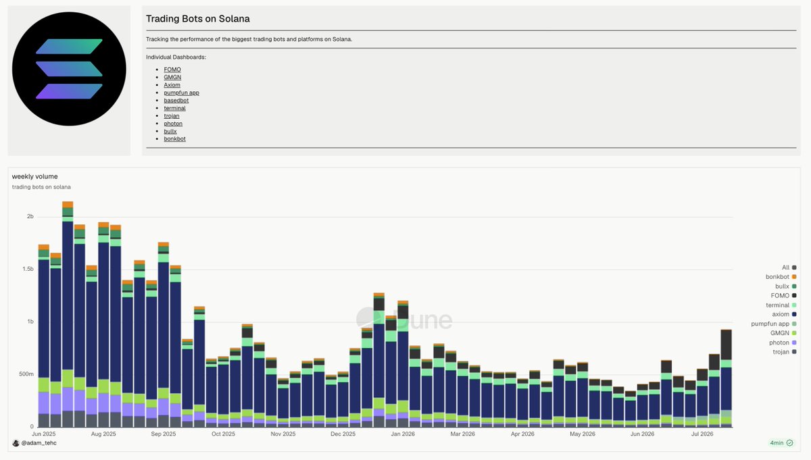Click the 'trading bots on solana' subtitle
811x460 pixels.
click(41, 186)
